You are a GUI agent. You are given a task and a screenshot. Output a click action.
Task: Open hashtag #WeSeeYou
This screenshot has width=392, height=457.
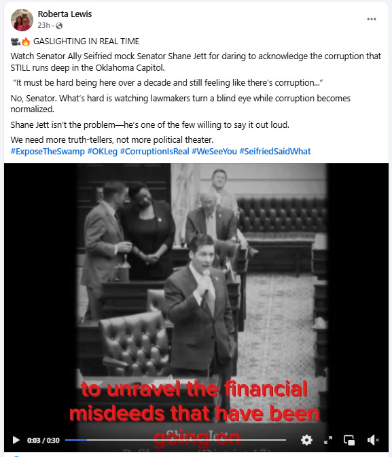click(214, 152)
